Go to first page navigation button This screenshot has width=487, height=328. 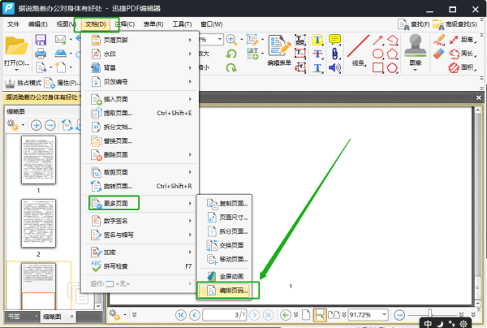point(180,315)
